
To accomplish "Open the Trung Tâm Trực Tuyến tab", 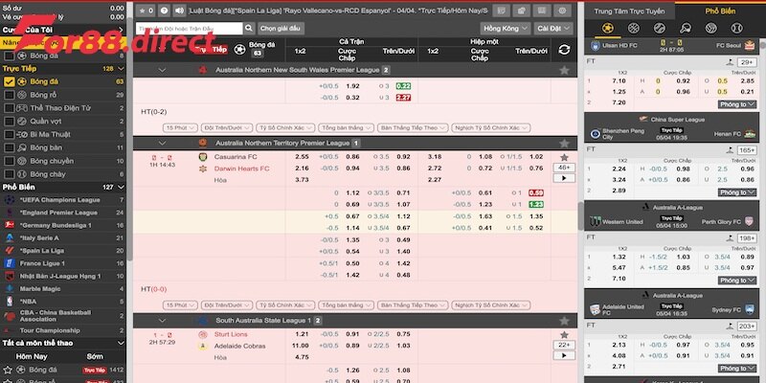I will tap(629, 11).
